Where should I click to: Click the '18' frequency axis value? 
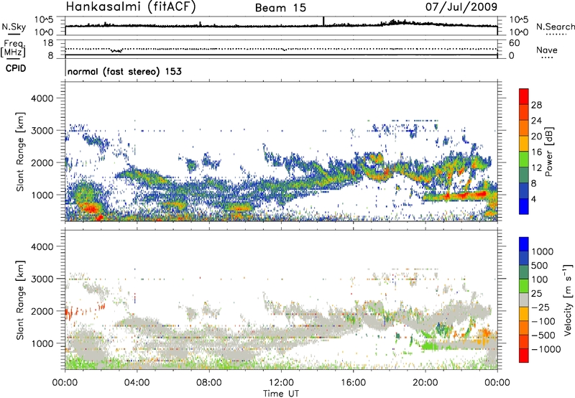[48, 43]
